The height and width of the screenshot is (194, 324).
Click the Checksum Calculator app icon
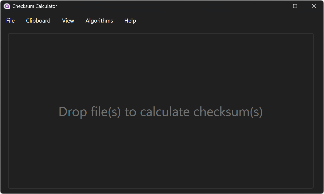tap(7, 6)
